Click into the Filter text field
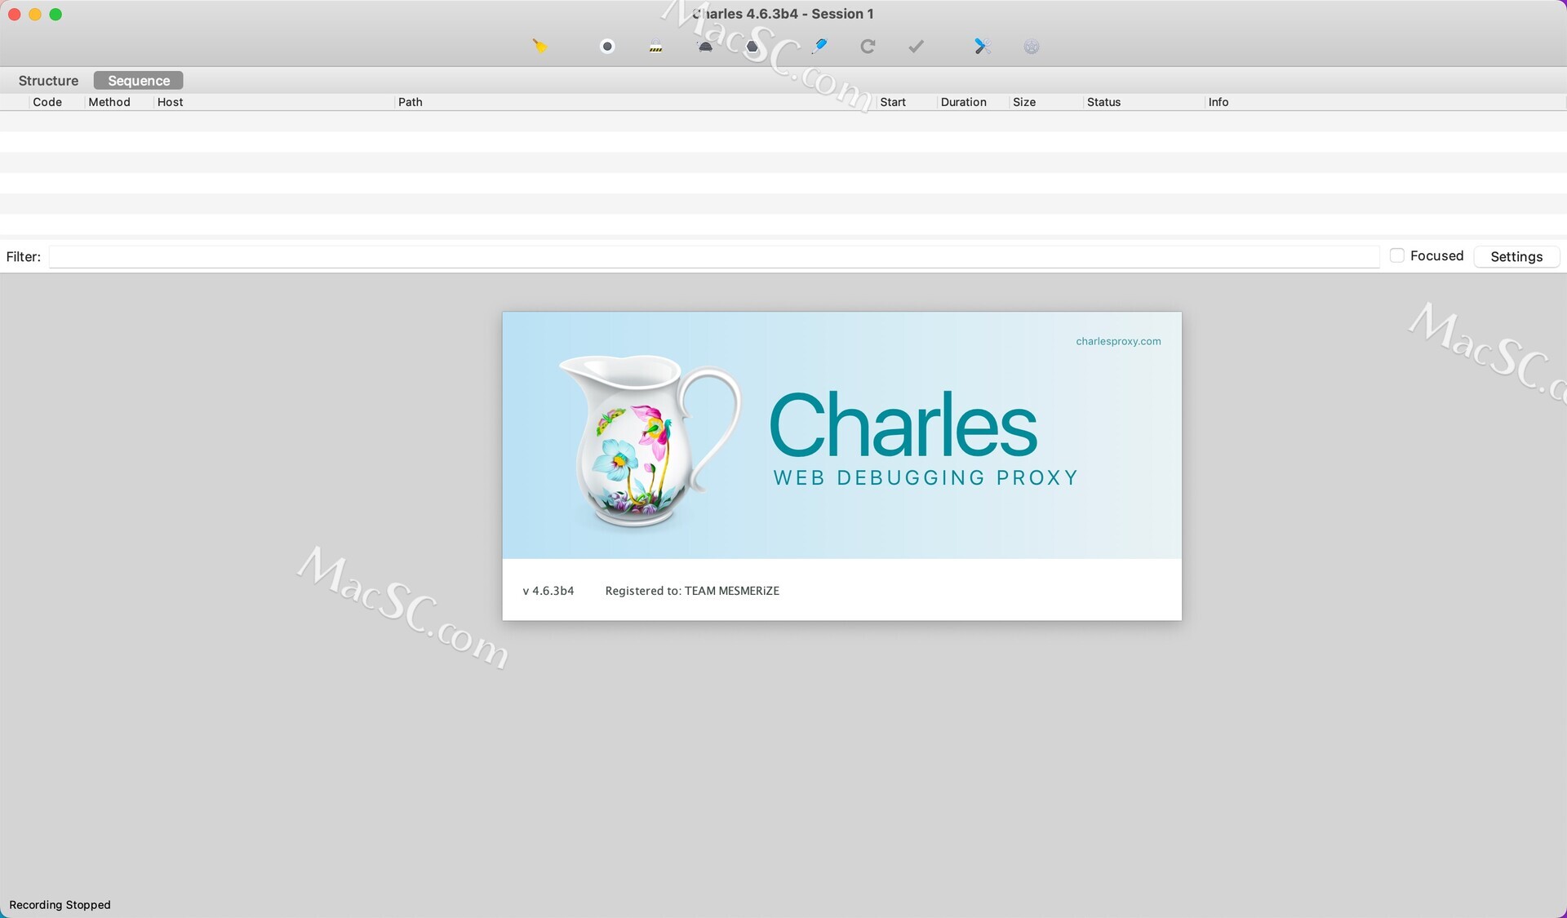Image resolution: width=1567 pixels, height=918 pixels. point(714,256)
